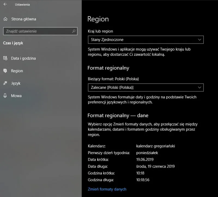Open the Zmień formaty danych link
Screen dimensions: 218x197
[x=107, y=189]
